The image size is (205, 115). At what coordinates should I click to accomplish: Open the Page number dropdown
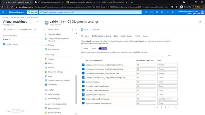[x=16, y=111]
